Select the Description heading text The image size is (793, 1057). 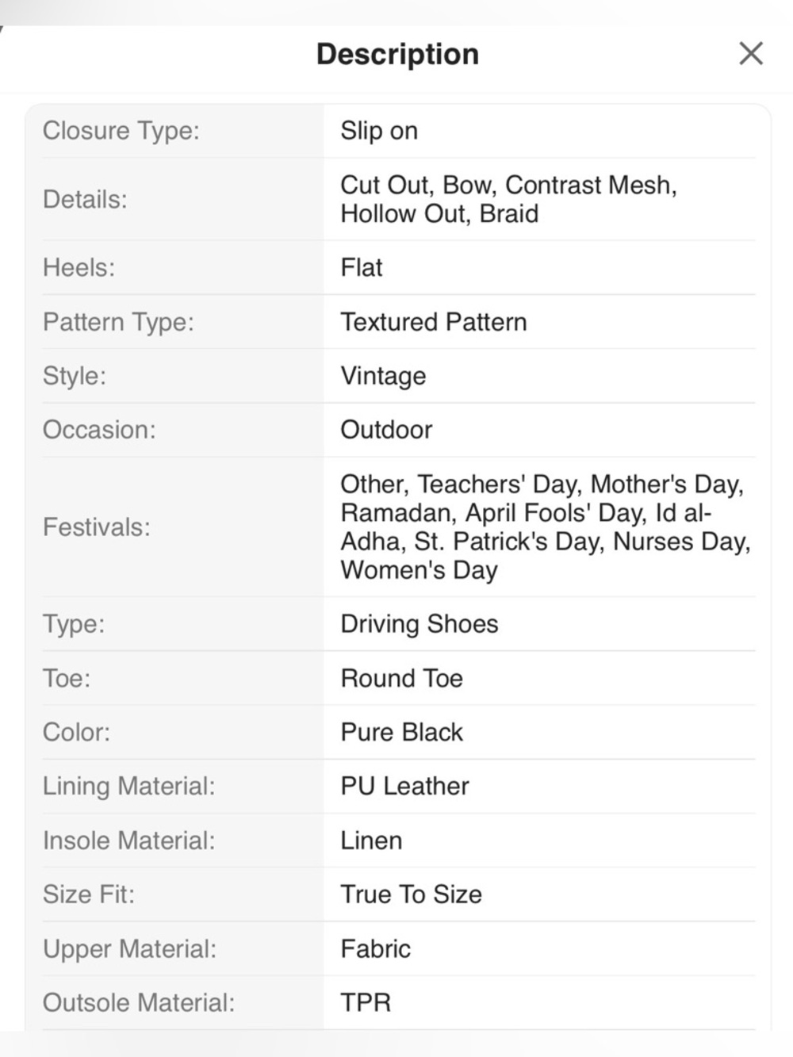point(397,54)
